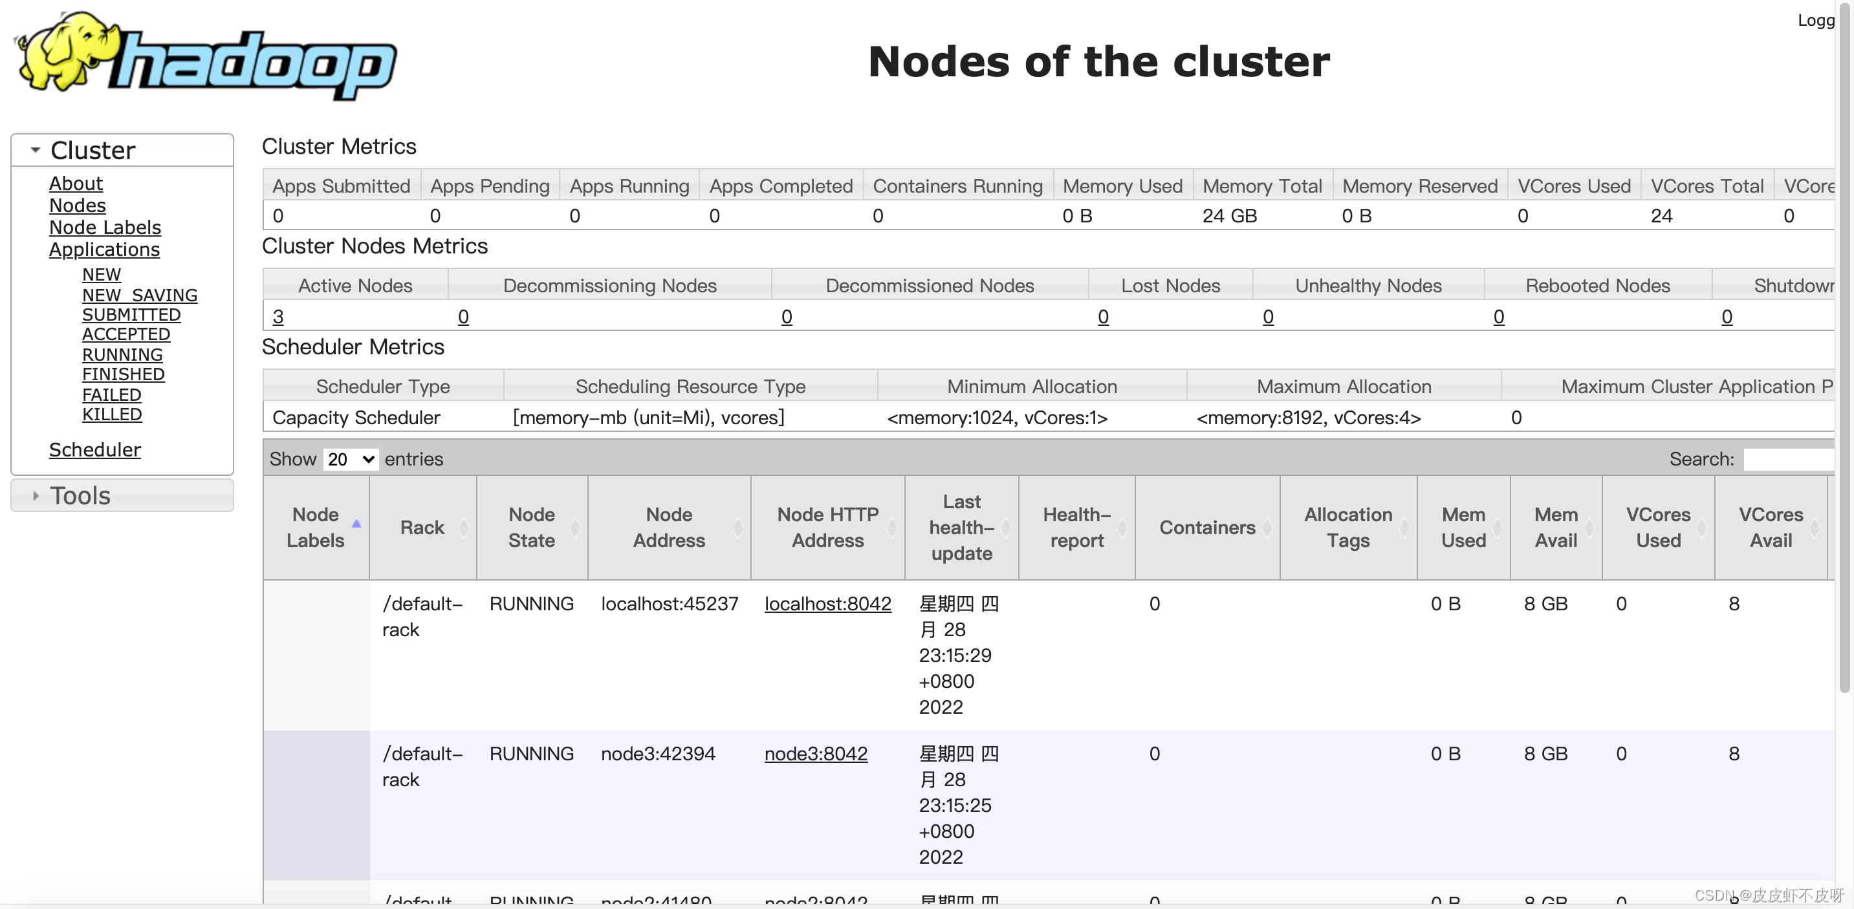
Task: Open the About link in sidebar
Action: point(76,184)
